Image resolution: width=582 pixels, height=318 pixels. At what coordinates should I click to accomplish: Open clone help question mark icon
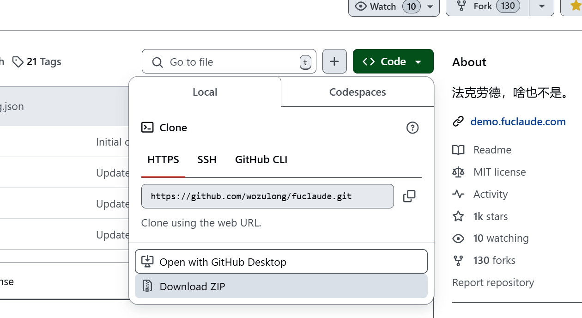click(x=412, y=128)
